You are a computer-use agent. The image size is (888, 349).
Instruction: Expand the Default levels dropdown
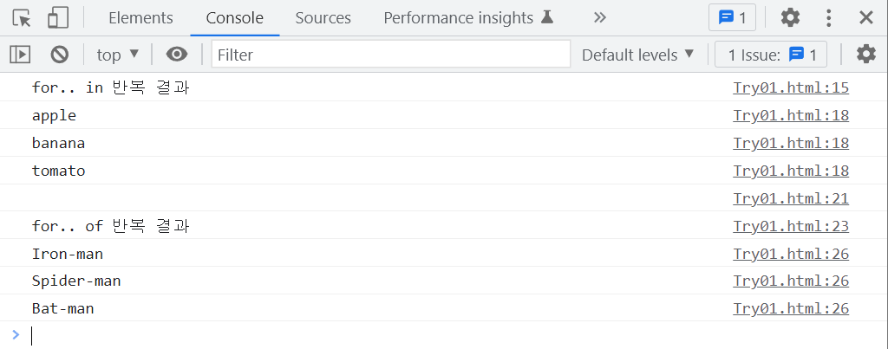(637, 55)
